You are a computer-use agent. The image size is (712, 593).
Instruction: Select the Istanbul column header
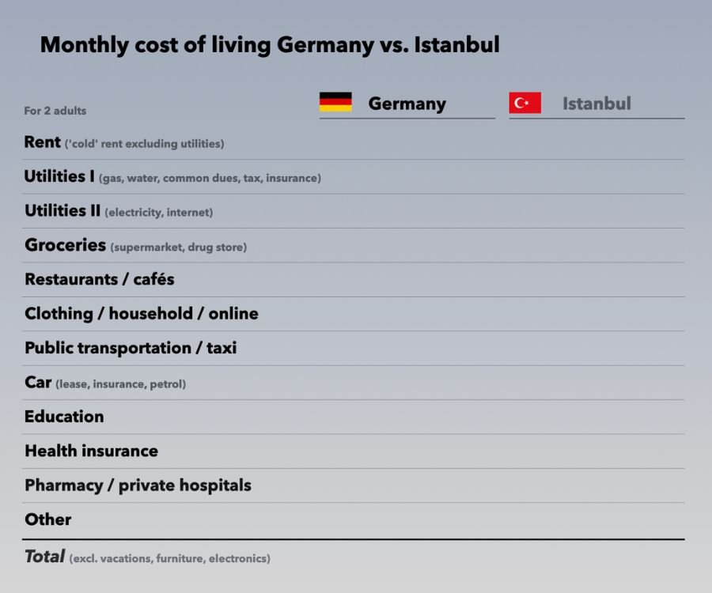[596, 104]
